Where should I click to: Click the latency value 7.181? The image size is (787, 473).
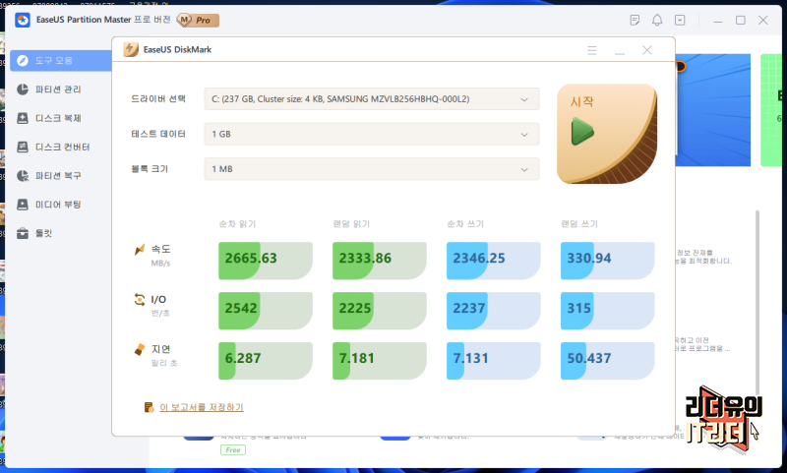[356, 358]
